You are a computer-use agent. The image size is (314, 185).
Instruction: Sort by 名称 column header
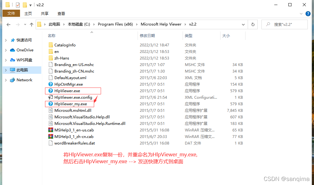coord(52,36)
